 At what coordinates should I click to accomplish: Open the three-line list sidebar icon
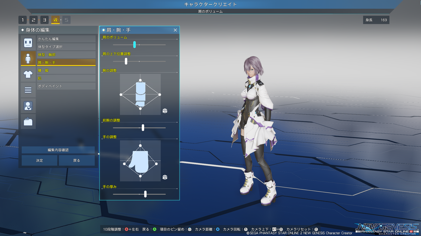click(28, 90)
